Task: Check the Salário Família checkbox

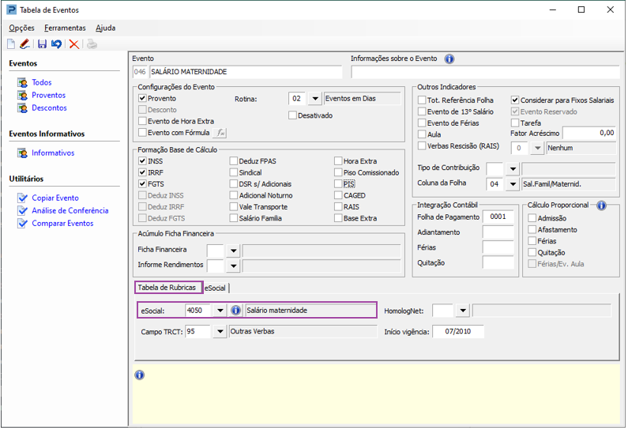Action: 234,218
